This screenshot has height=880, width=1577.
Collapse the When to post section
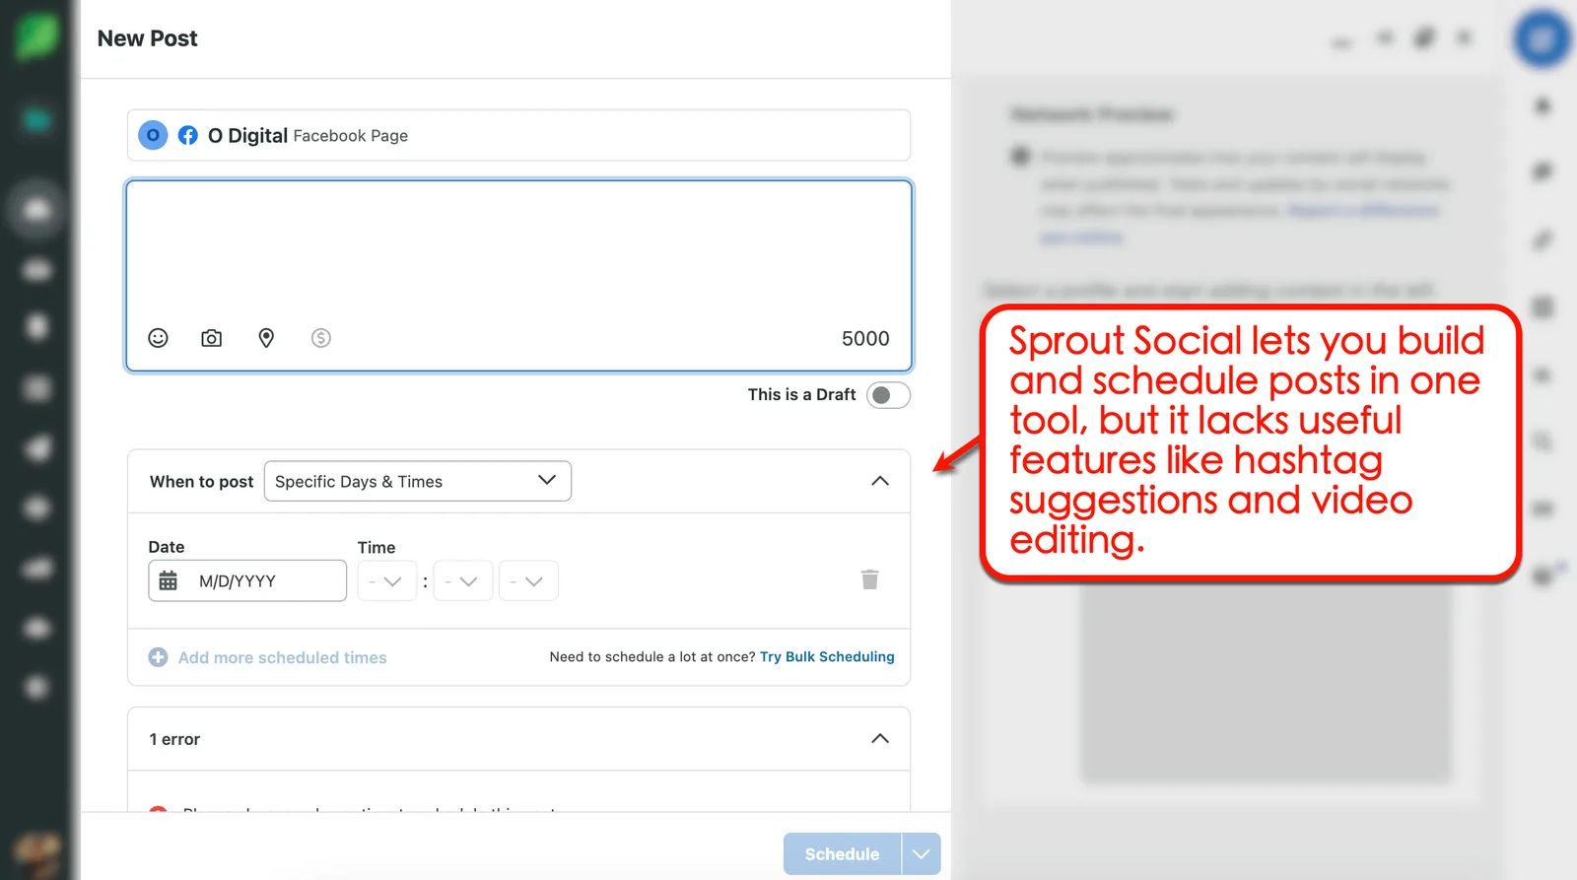(x=880, y=481)
